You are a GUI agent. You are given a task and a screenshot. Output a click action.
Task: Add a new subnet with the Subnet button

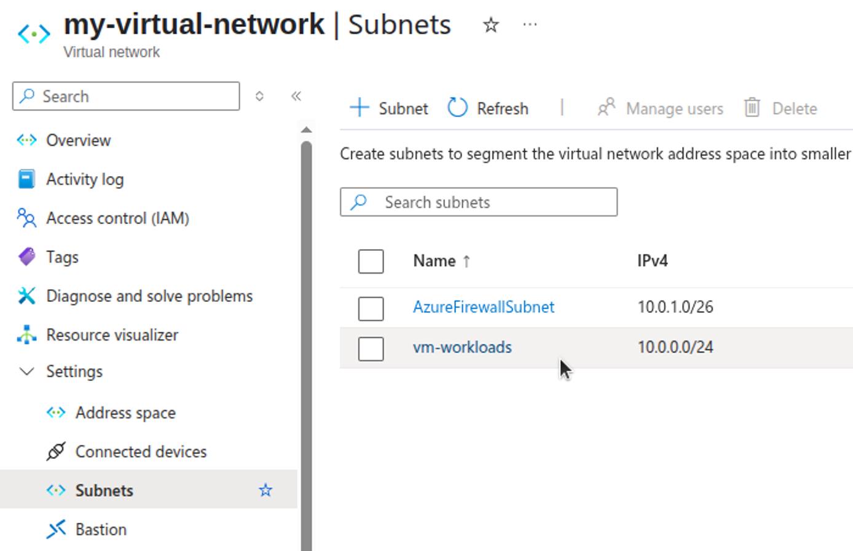tap(388, 107)
